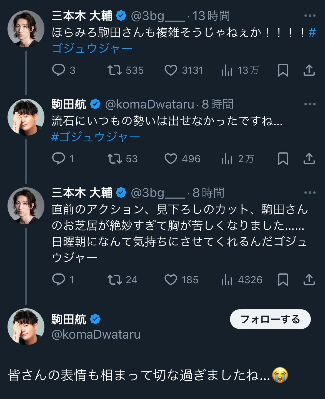325x399 pixels.
Task: Open the blue #ゴジュウジャー hashtag in 駒田航's tweet
Action: (96, 137)
